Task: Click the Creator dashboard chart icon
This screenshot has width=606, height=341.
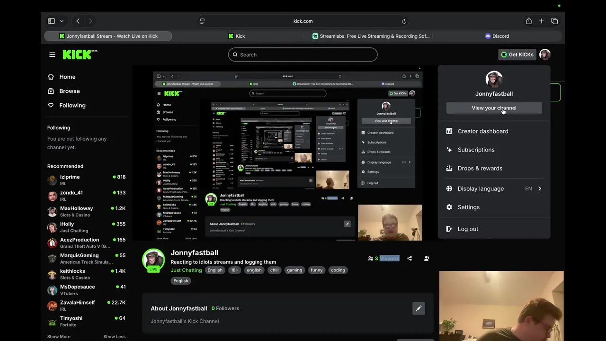Action: coord(449,131)
